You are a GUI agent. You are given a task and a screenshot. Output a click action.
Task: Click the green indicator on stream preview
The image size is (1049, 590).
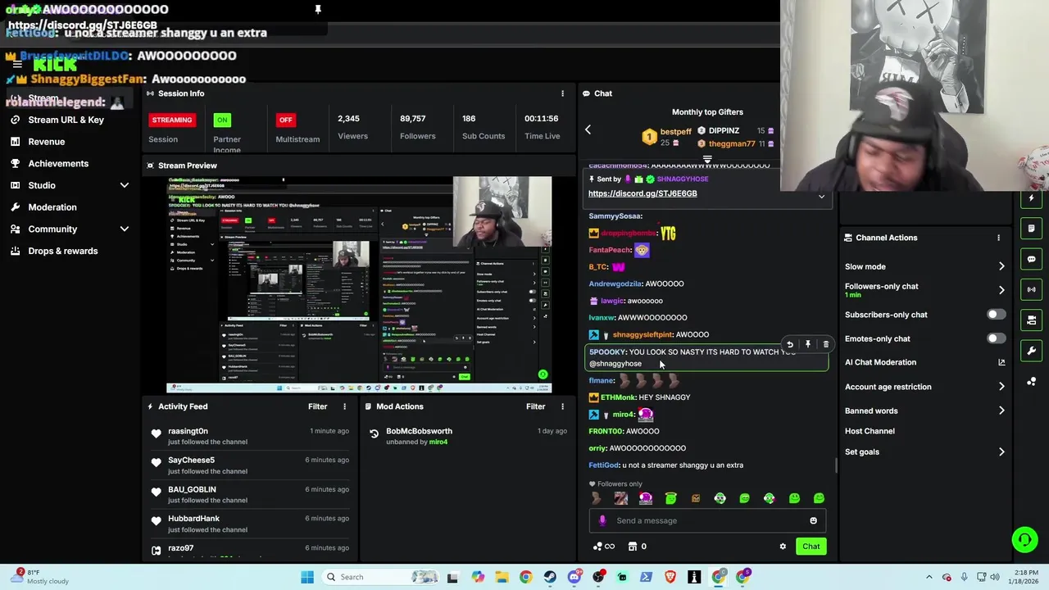[x=543, y=374]
